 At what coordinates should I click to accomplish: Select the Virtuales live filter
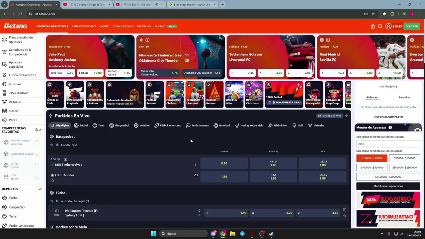[316, 125]
